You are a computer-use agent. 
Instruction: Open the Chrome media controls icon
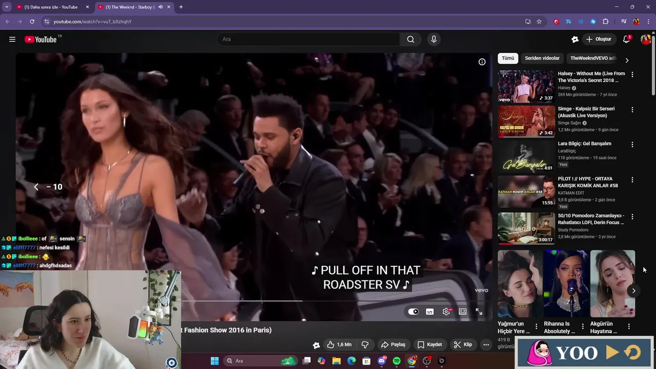click(x=624, y=22)
